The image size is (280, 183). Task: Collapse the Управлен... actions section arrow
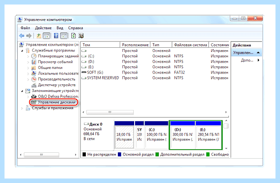pos(258,53)
